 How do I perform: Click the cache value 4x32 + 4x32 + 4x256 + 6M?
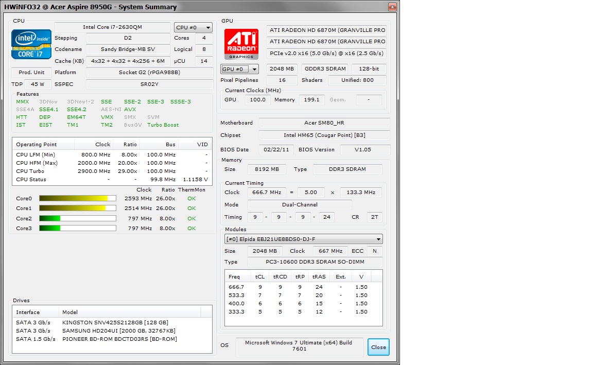tap(128, 61)
